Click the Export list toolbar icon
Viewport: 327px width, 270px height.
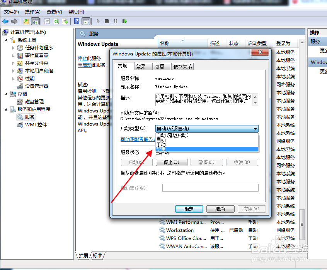65,21
